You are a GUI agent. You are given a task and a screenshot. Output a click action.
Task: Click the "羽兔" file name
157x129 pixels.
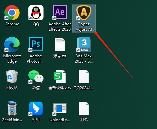coord(84,120)
